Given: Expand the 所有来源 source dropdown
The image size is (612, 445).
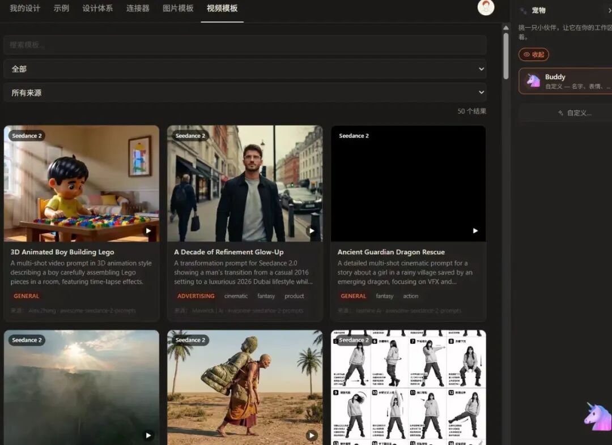Looking at the screenshot, I should [245, 92].
